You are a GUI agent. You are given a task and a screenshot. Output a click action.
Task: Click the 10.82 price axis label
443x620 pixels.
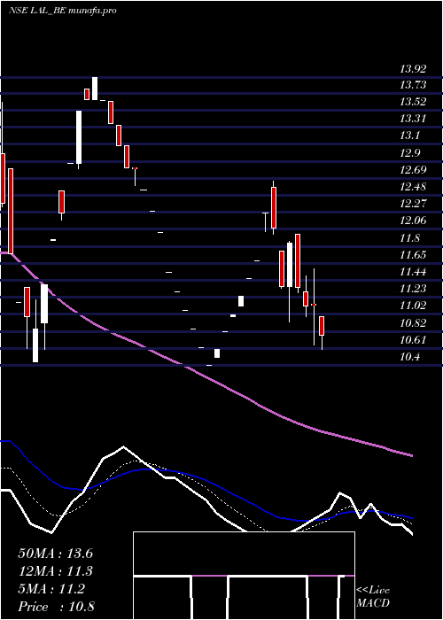[413, 323]
